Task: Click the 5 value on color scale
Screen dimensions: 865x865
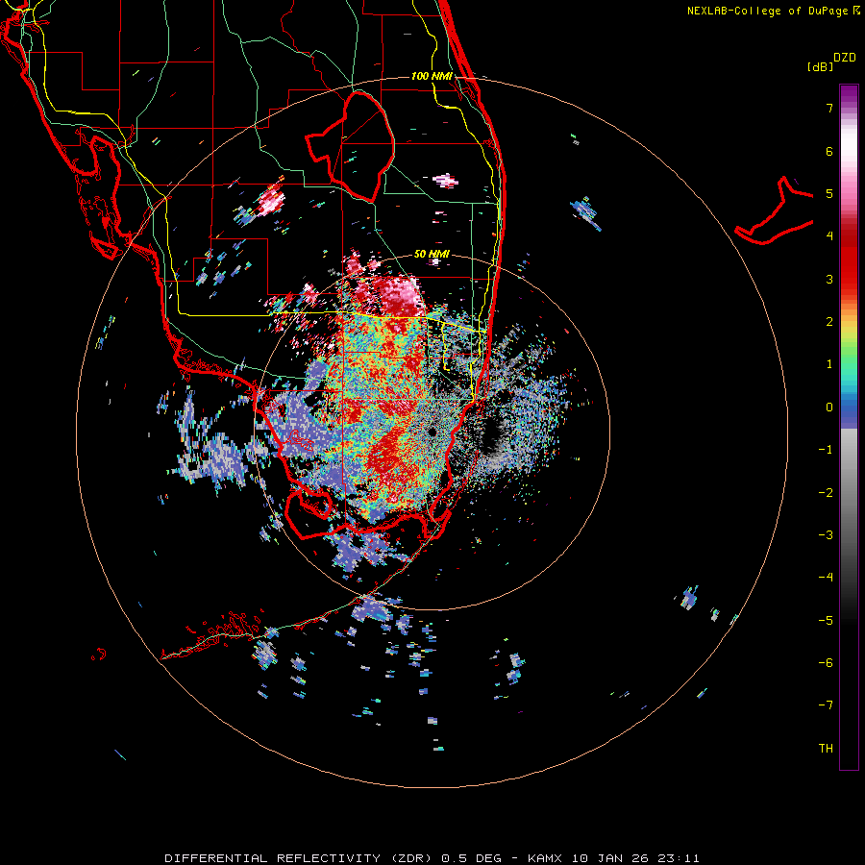Action: tap(829, 193)
